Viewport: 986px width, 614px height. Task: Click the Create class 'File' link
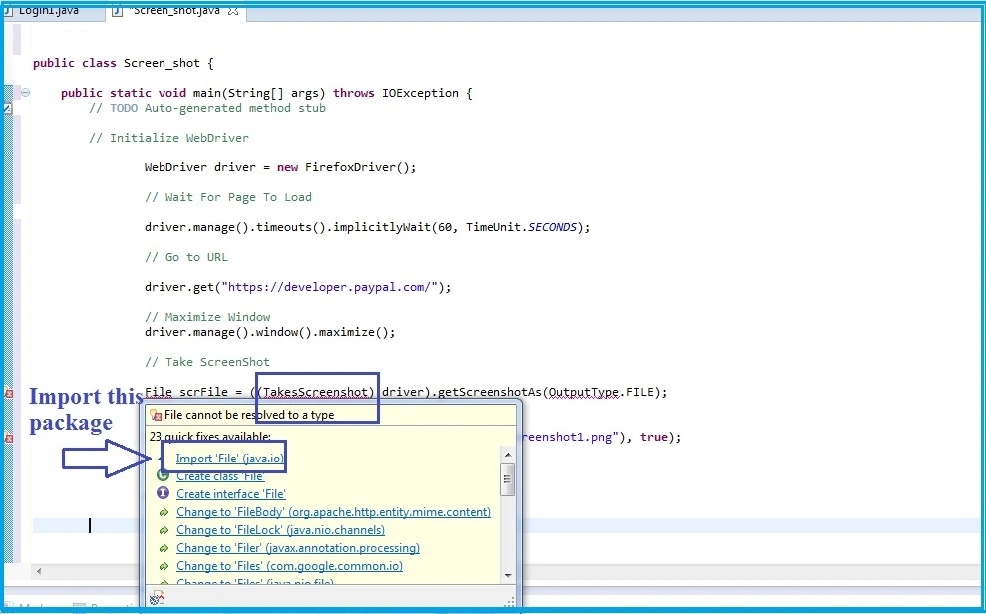220,476
